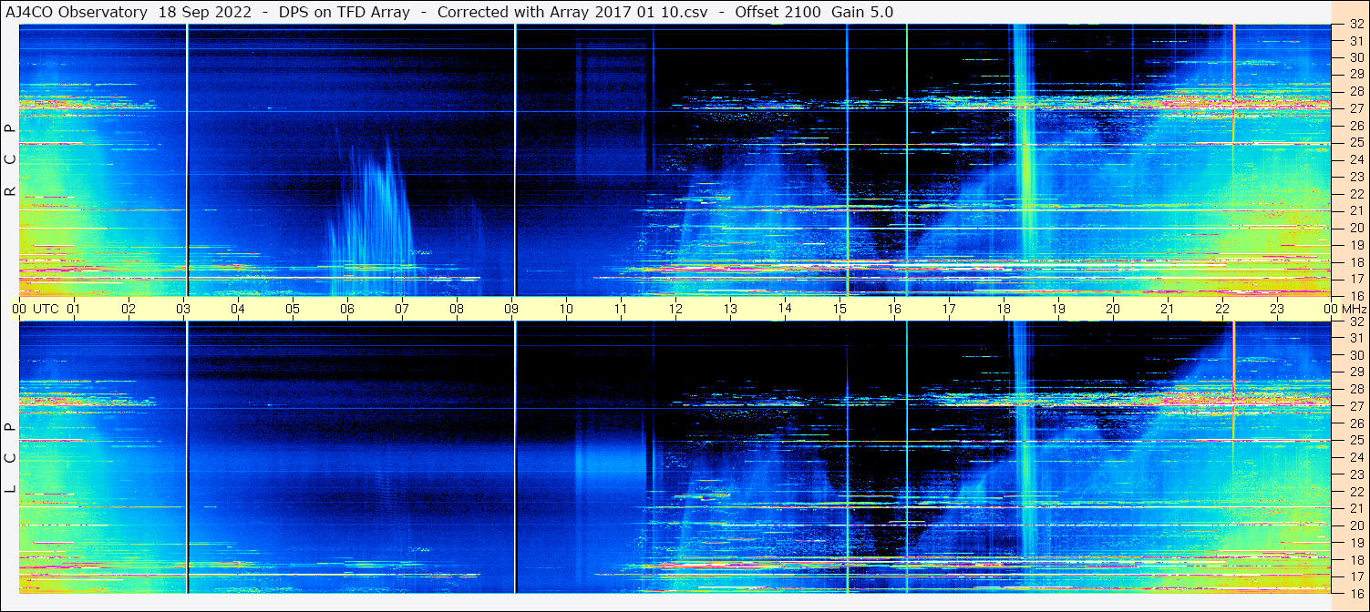Select hour marker 13 on UTC axis
This screenshot has height=612, width=1370.
[x=730, y=309]
